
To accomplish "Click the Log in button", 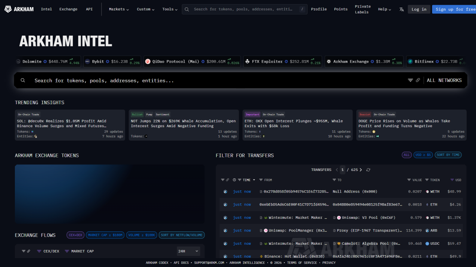I will pyautogui.click(x=419, y=9).
